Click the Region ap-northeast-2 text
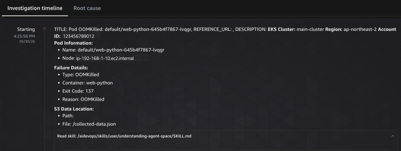 pos(351,29)
